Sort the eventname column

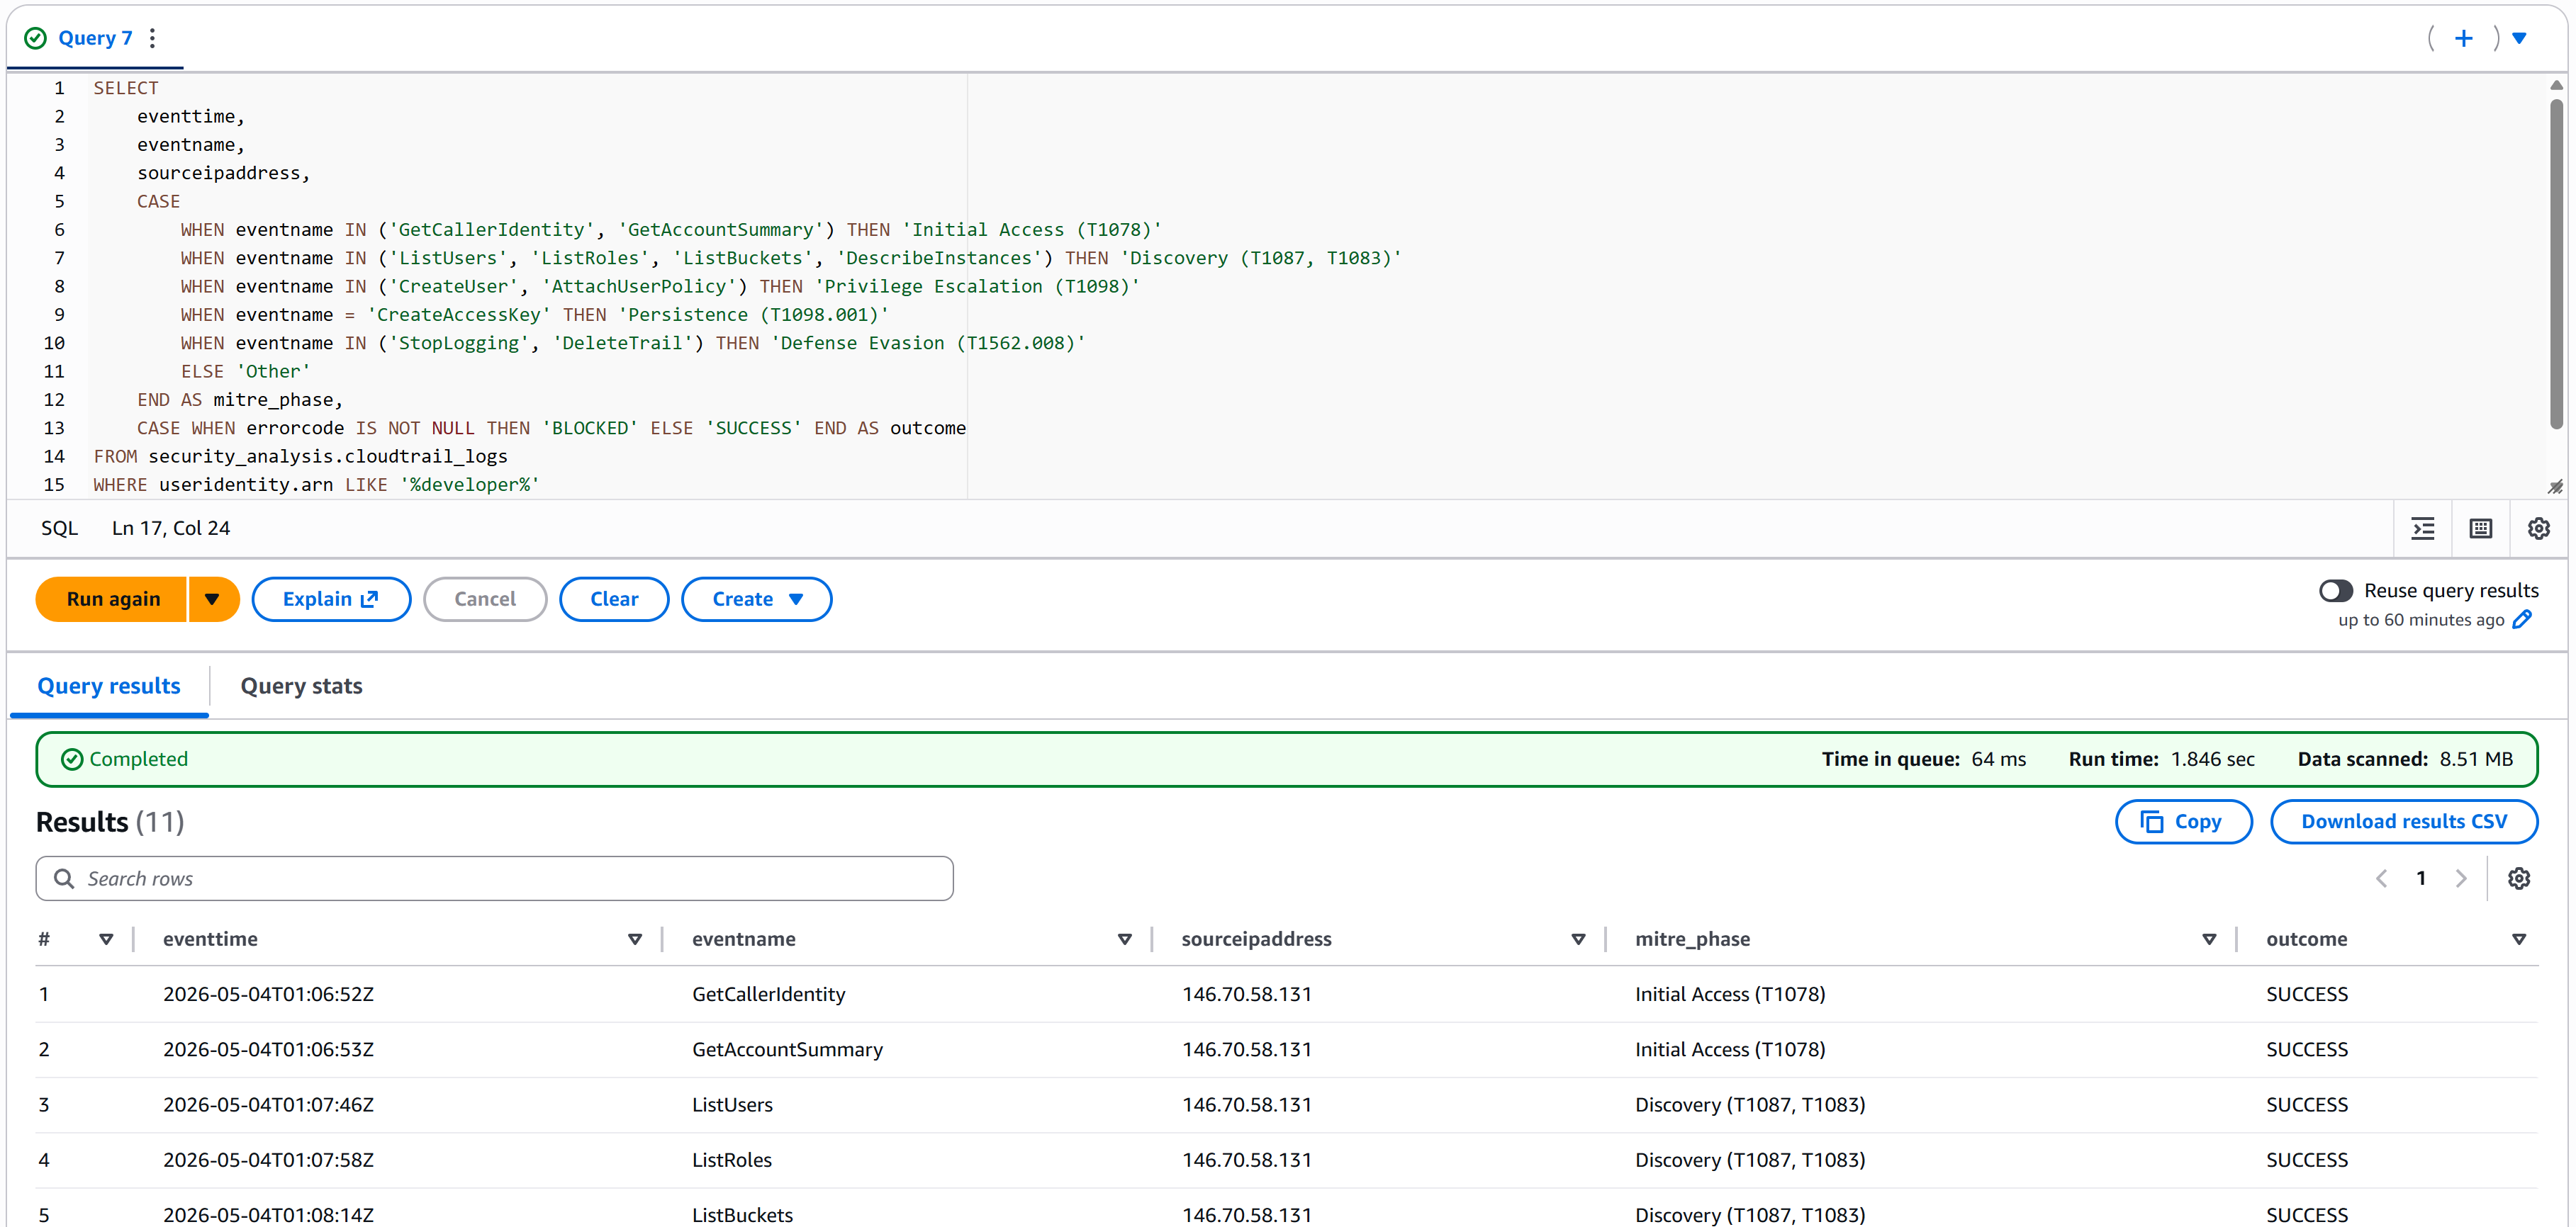coord(1124,939)
